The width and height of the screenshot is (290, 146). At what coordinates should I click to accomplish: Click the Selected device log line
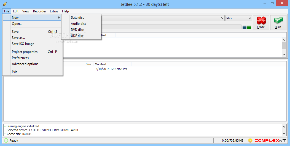coord(42,130)
